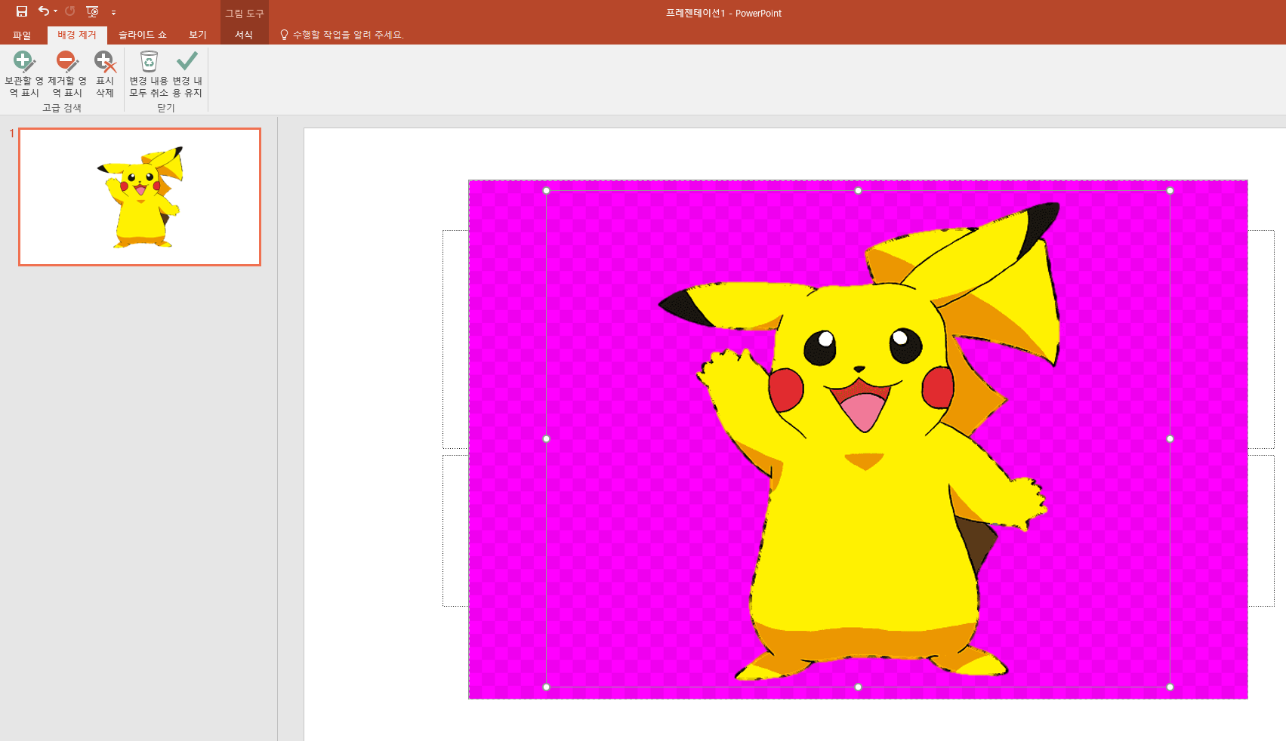Click the magenta removal area in picture
This screenshot has height=741, width=1286.
[x=604, y=528]
